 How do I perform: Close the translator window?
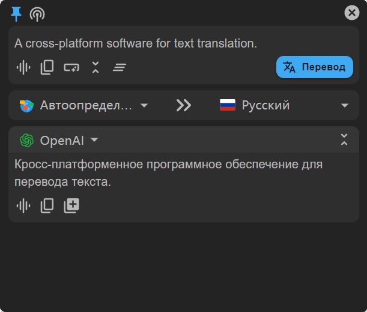tap(351, 13)
